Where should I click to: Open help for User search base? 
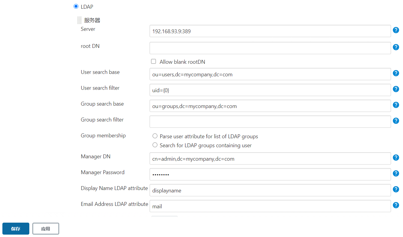point(396,73)
